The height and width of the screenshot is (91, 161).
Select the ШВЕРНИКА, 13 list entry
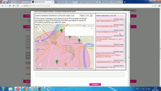[x=105, y=68]
